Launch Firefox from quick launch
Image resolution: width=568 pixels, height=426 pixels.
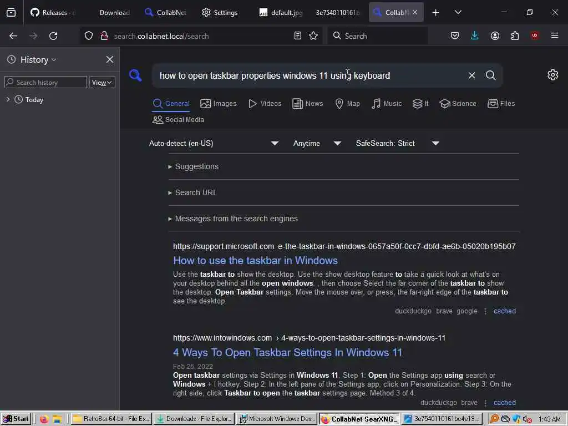(x=44, y=419)
